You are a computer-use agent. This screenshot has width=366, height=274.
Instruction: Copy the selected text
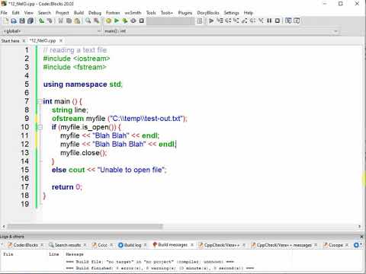click(x=69, y=21)
